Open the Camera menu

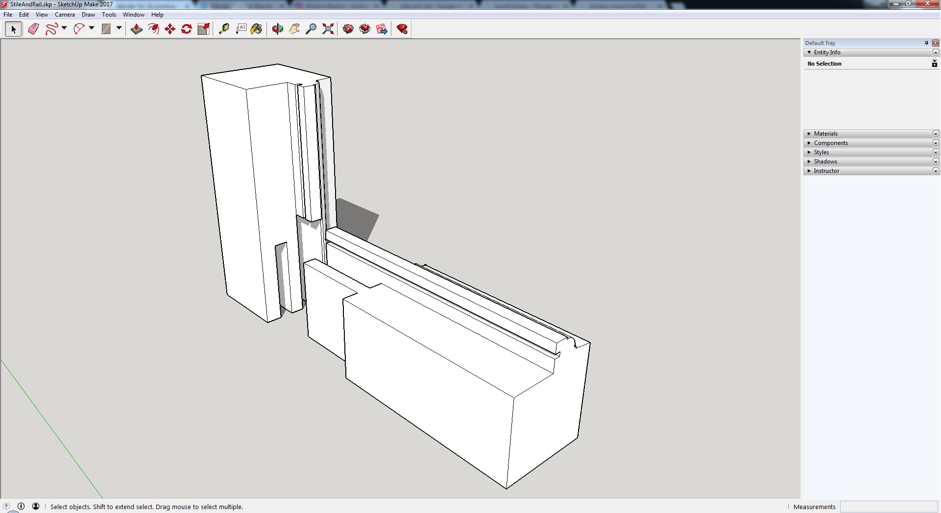tap(65, 15)
